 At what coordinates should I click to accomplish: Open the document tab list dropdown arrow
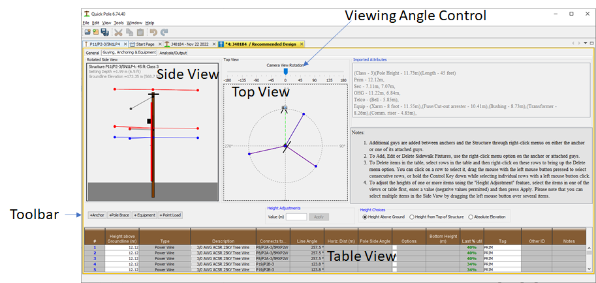586,44
